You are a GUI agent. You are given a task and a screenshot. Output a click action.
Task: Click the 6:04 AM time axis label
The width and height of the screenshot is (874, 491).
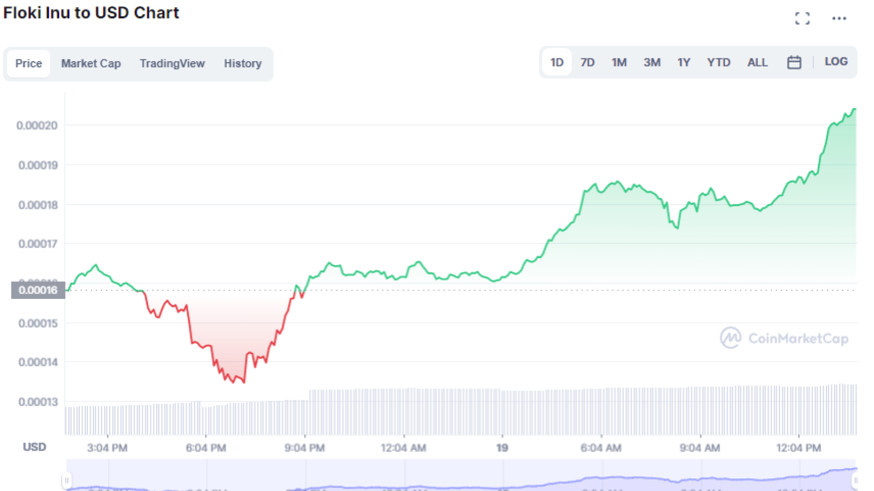pos(601,448)
